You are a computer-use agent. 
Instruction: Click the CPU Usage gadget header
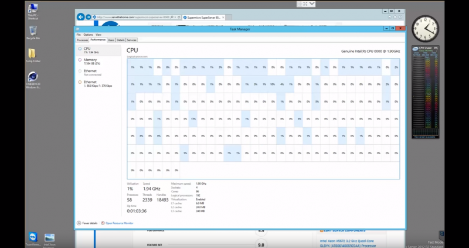(x=426, y=48)
